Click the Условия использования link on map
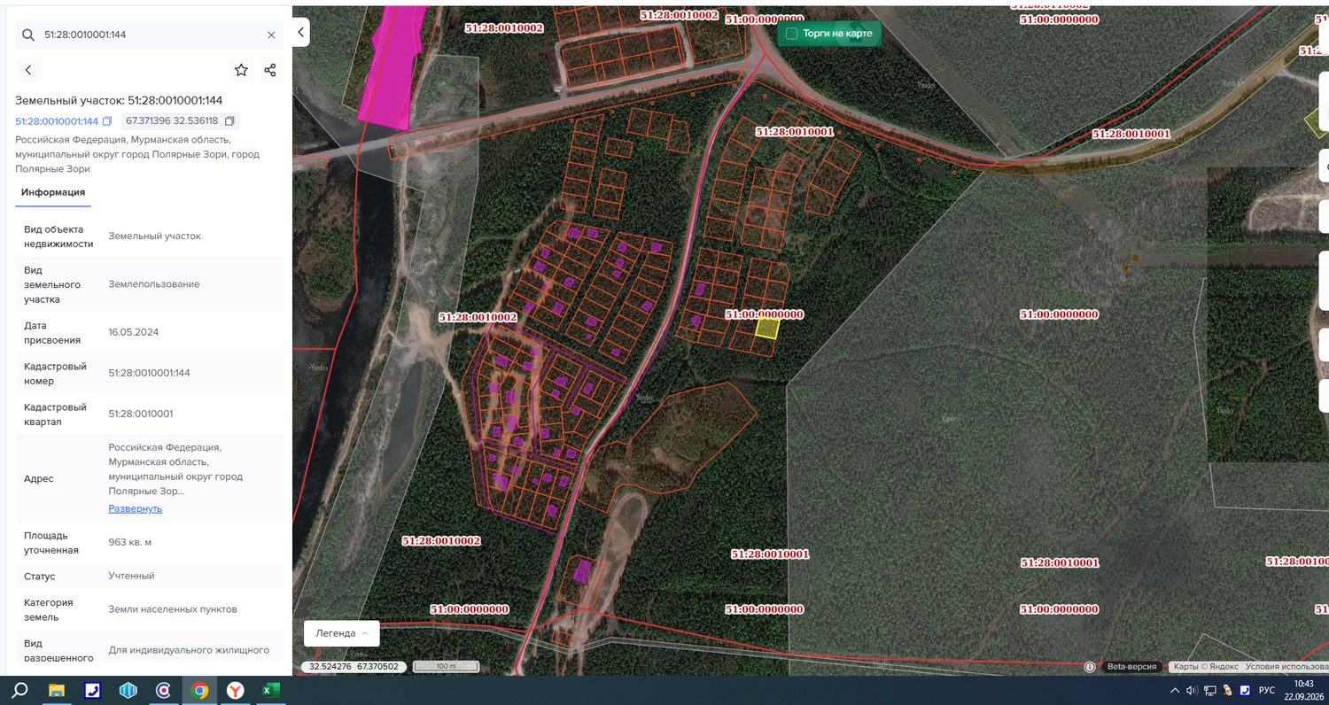Image resolution: width=1329 pixels, height=705 pixels. 1286,667
